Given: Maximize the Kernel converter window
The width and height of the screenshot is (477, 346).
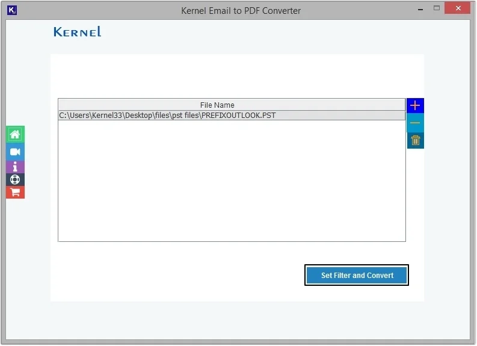Looking at the screenshot, I should point(437,8).
